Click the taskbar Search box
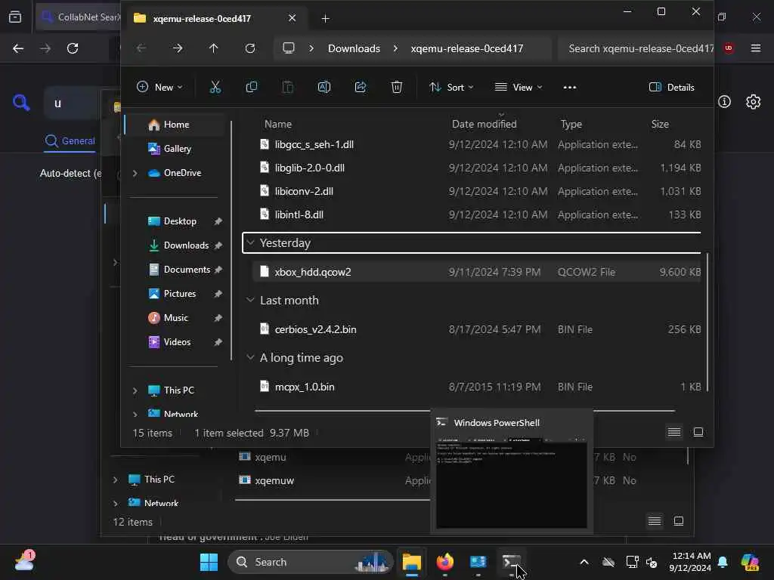The image size is (774, 580). (x=310, y=562)
